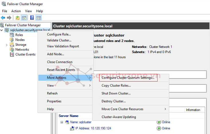Choose Configure Cluster Quorum Settings
210x134 pixels.
tap(128, 77)
